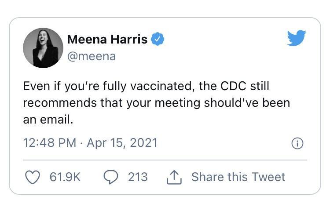Image resolution: width=330 pixels, height=204 pixels.
Task: Click the blue verified badge
Action: pyautogui.click(x=158, y=39)
